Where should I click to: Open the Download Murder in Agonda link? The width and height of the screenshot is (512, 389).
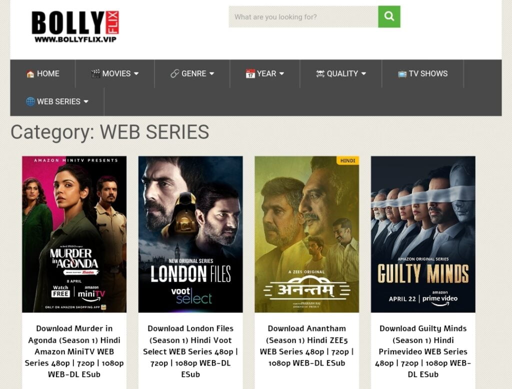pyautogui.click(x=74, y=351)
